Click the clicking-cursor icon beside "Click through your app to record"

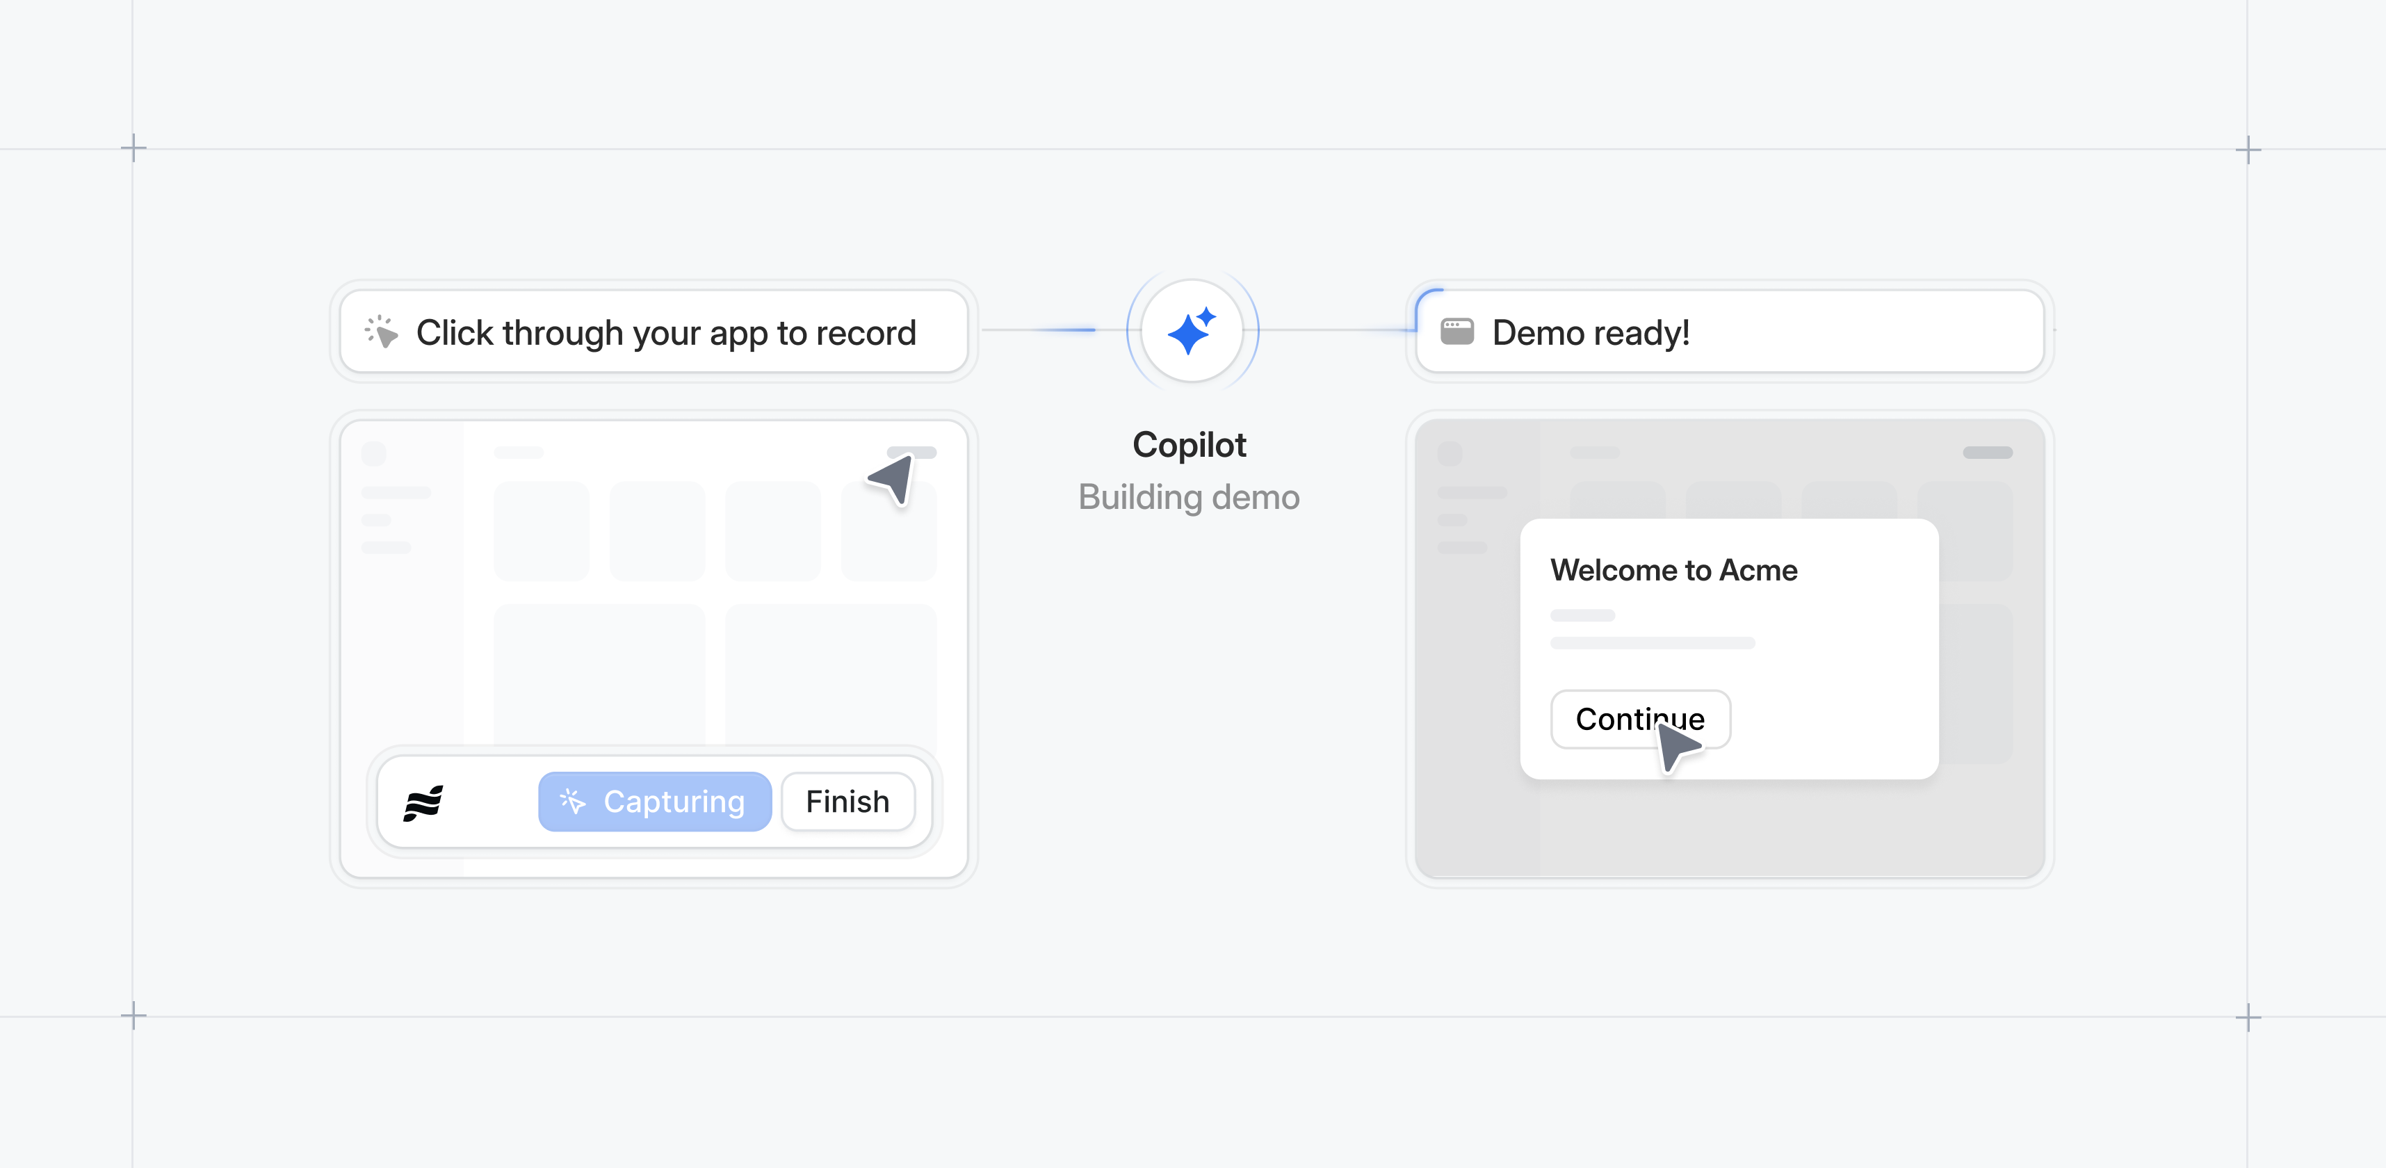381,332
